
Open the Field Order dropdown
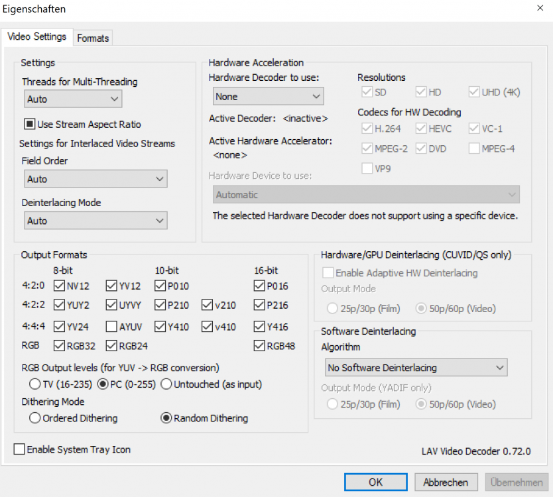[95, 179]
